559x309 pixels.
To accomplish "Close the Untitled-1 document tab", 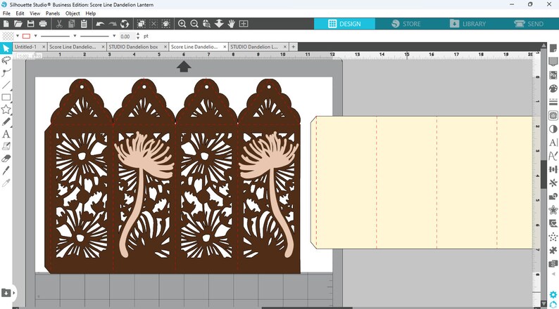I will 44,46.
